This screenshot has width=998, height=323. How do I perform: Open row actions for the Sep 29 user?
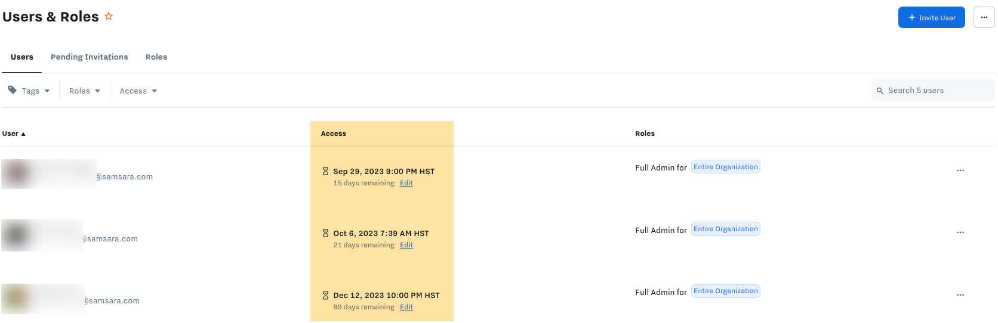pos(960,170)
